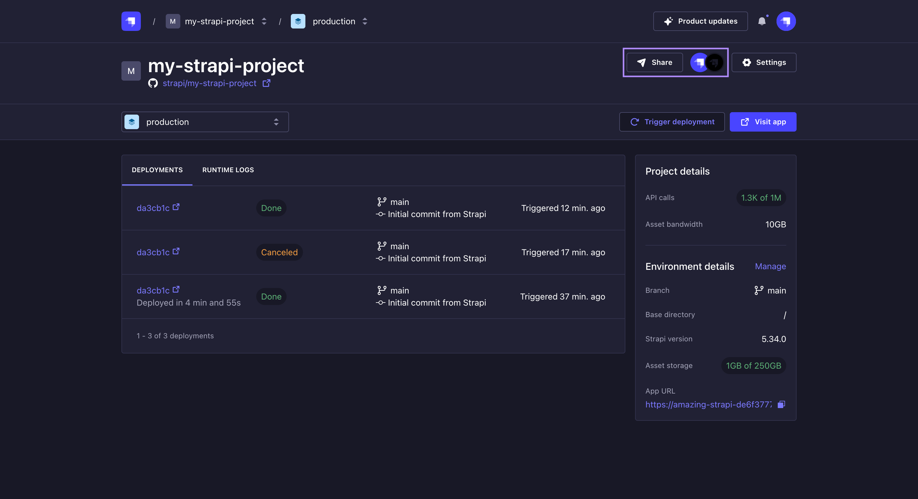918x499 pixels.
Task: Open external icon on canceled deployment
Action: point(176,251)
